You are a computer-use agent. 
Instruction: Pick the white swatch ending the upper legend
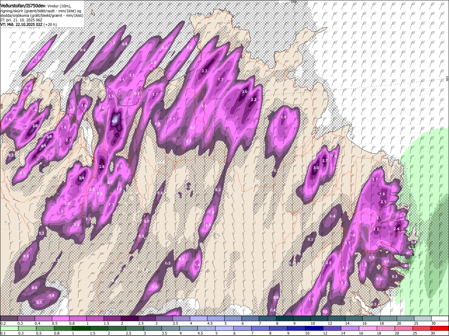[440, 318]
